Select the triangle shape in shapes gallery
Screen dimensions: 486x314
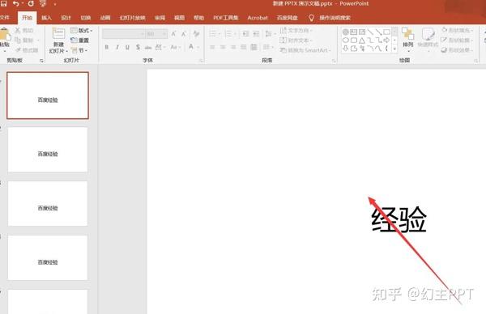tap(362, 40)
